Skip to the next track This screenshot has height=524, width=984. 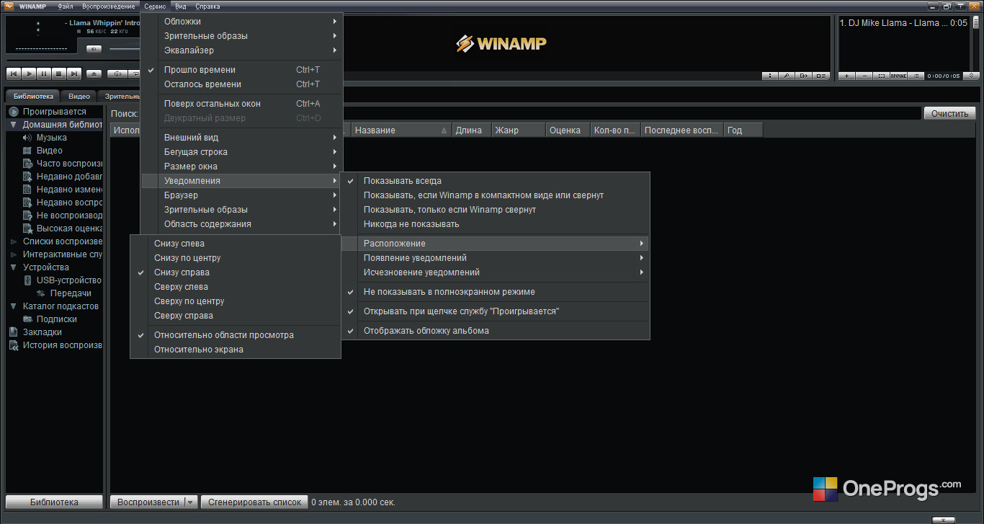point(74,74)
